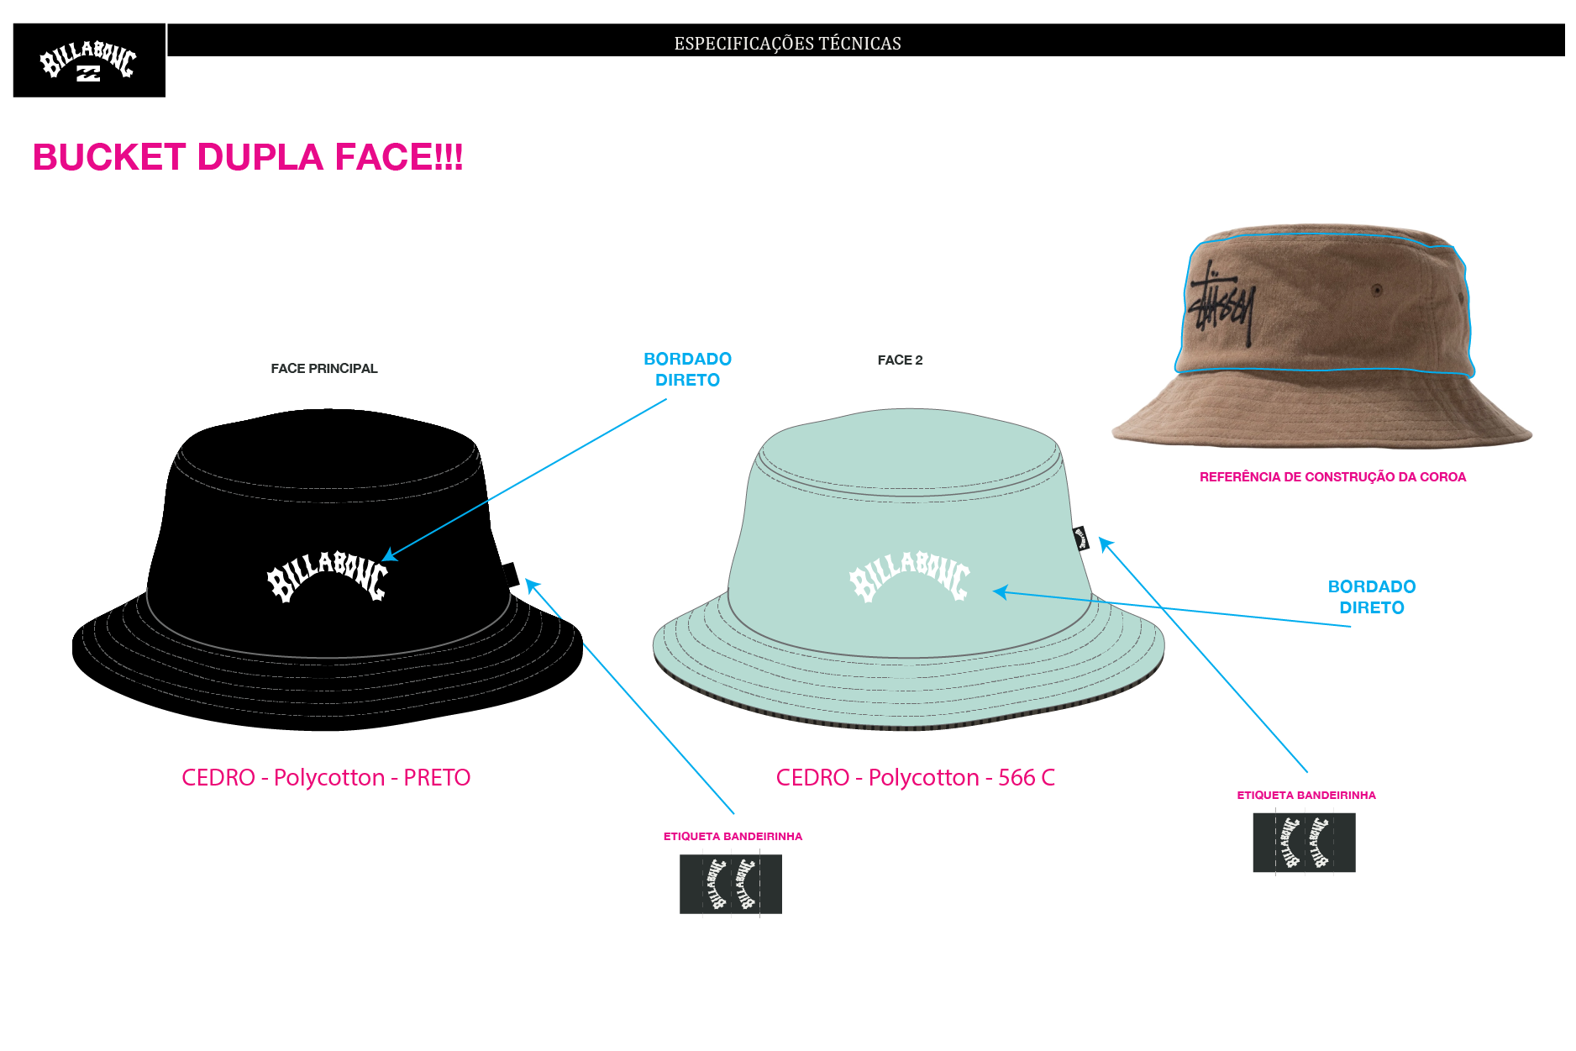Click the Billabong logo in the top-left corner

coord(89,60)
